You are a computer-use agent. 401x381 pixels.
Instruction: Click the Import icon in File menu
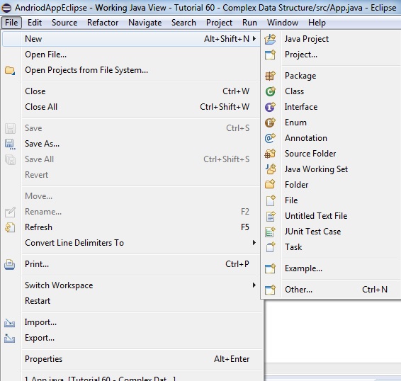pyautogui.click(x=9, y=323)
